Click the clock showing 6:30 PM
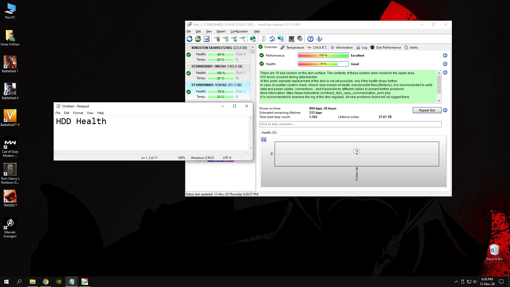 pyautogui.click(x=487, y=282)
